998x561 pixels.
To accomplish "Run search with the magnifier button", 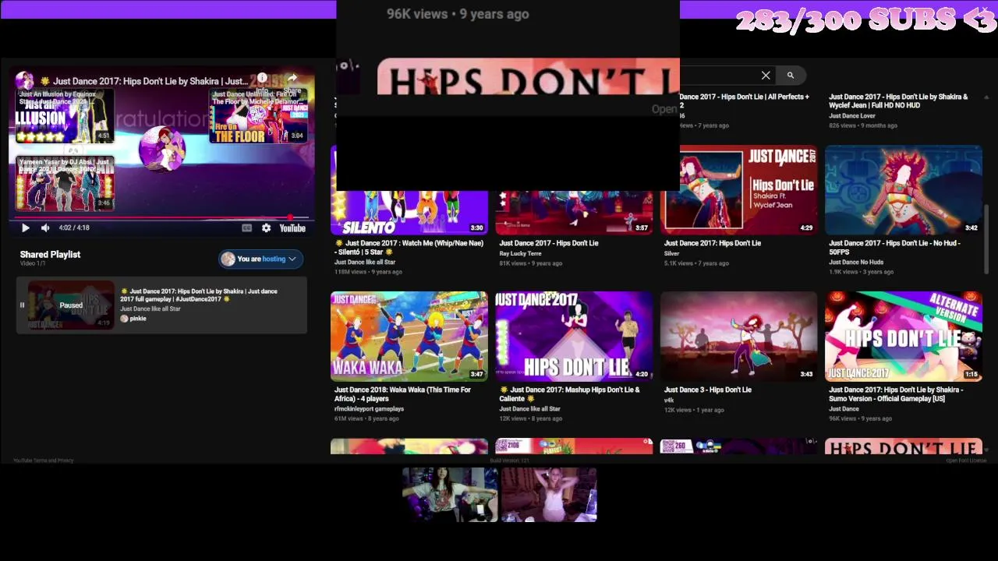I will pos(790,76).
